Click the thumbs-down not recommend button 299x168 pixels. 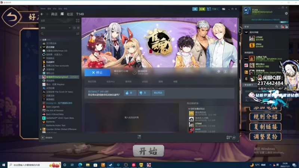pos(144,93)
